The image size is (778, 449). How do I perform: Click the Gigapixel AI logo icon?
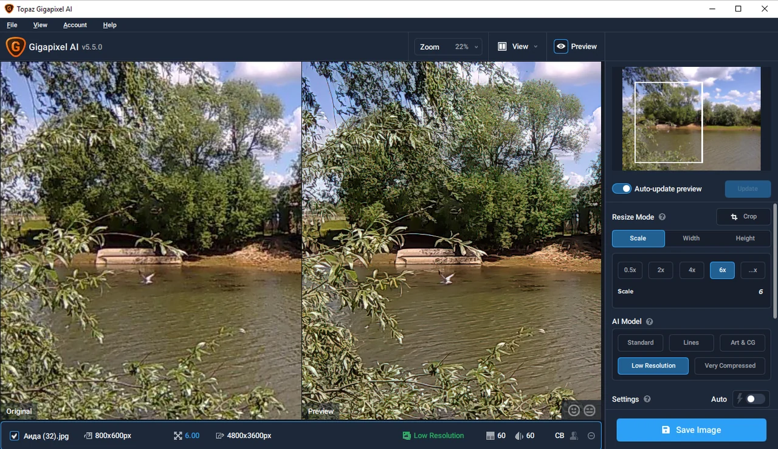coord(15,47)
